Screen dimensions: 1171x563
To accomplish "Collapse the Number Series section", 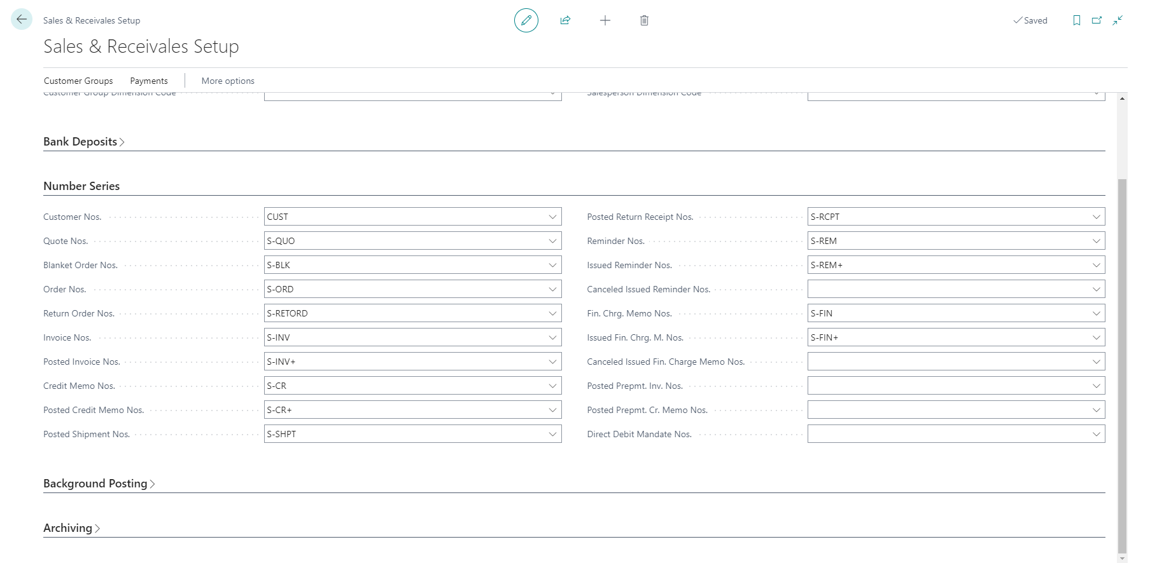I will (81, 186).
